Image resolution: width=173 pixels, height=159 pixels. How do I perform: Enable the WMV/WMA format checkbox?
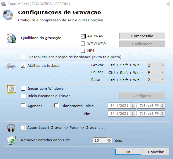[83, 43]
